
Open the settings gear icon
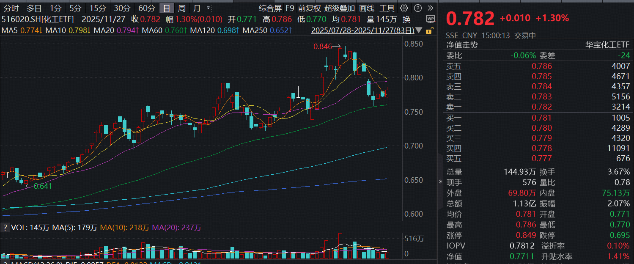pos(404,8)
